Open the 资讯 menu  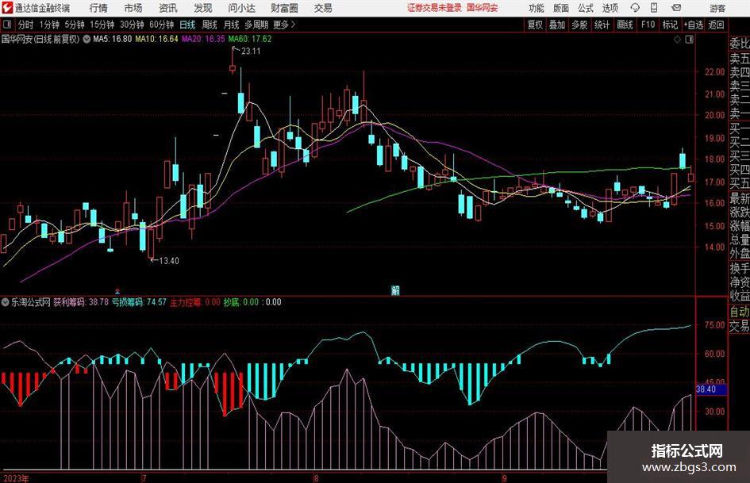pyautogui.click(x=168, y=8)
